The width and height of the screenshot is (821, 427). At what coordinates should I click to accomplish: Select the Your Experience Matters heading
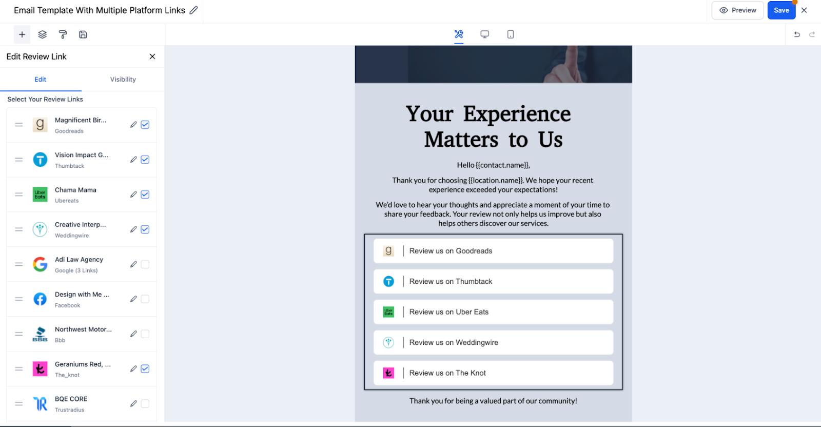click(488, 127)
